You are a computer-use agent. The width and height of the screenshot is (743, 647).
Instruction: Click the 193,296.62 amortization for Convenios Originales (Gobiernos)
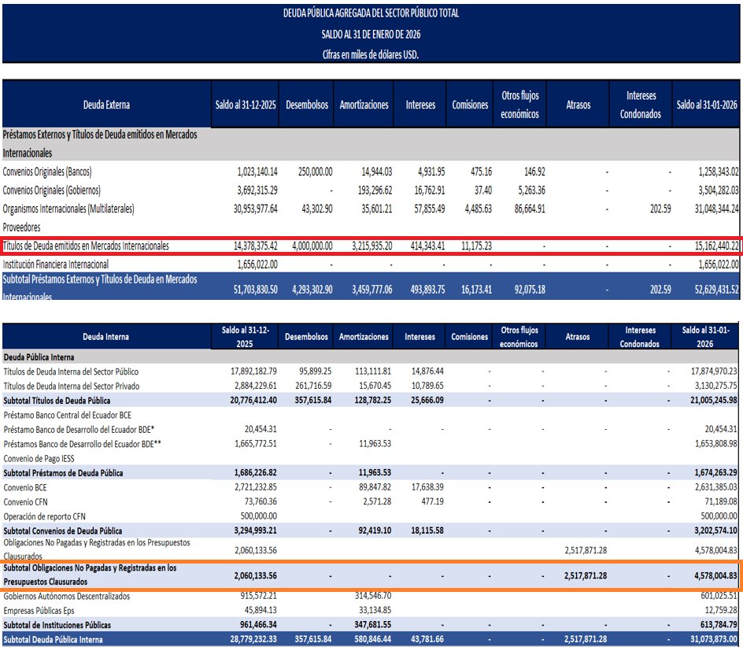click(375, 190)
